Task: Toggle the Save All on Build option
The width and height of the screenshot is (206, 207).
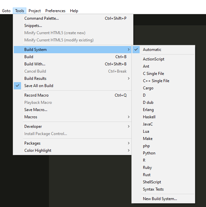Action: pyautogui.click(x=38, y=86)
